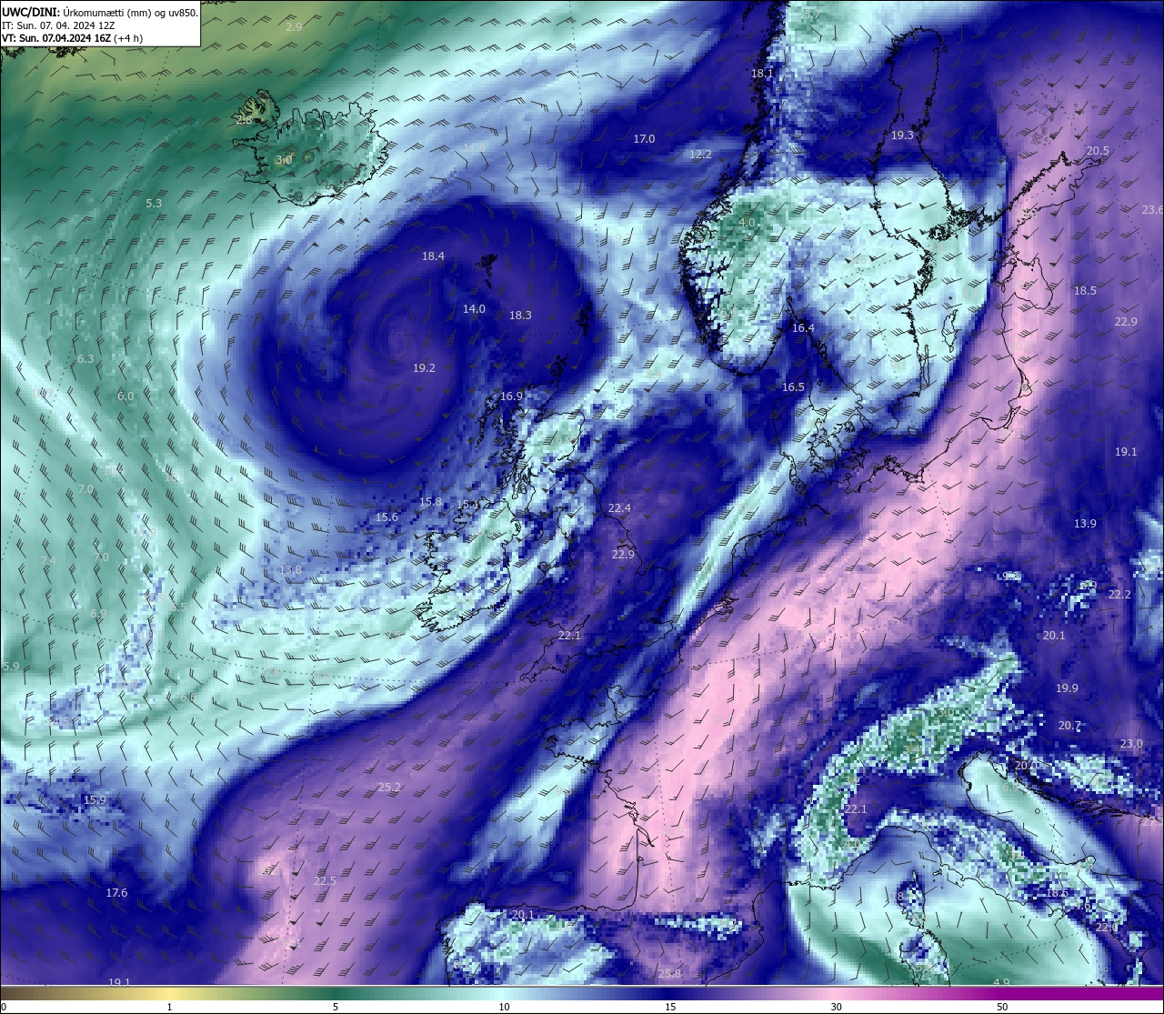Click the map value 17.6
1164x1014 pixels.
tap(116, 893)
